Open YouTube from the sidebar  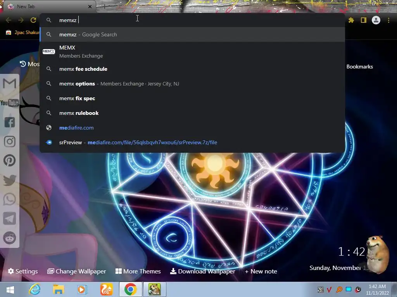coord(10,103)
